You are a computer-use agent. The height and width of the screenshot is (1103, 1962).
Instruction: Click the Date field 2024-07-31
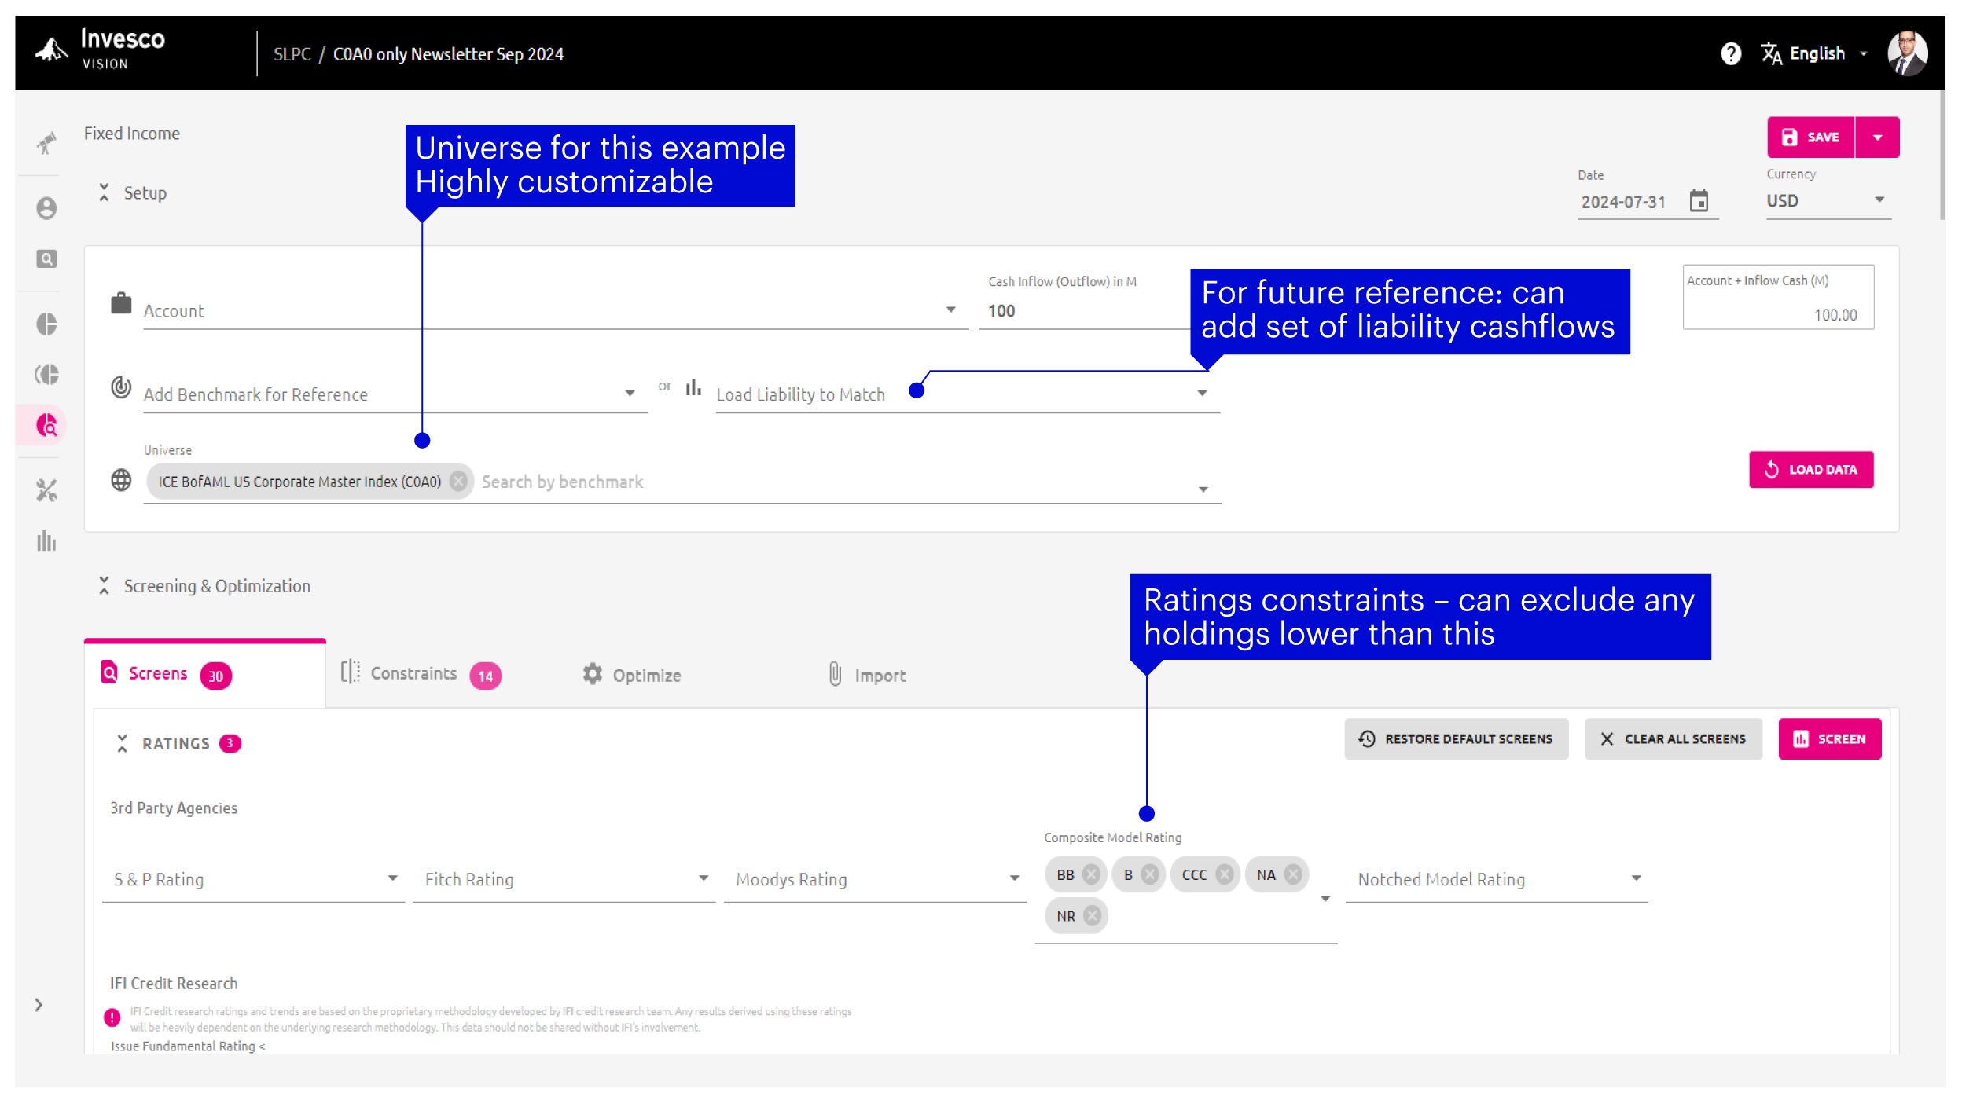pos(1624,202)
